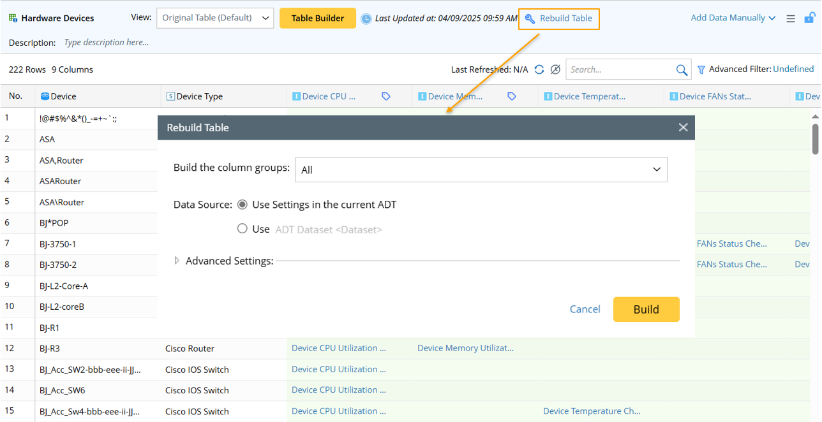Click the yellow Build button

(x=646, y=309)
